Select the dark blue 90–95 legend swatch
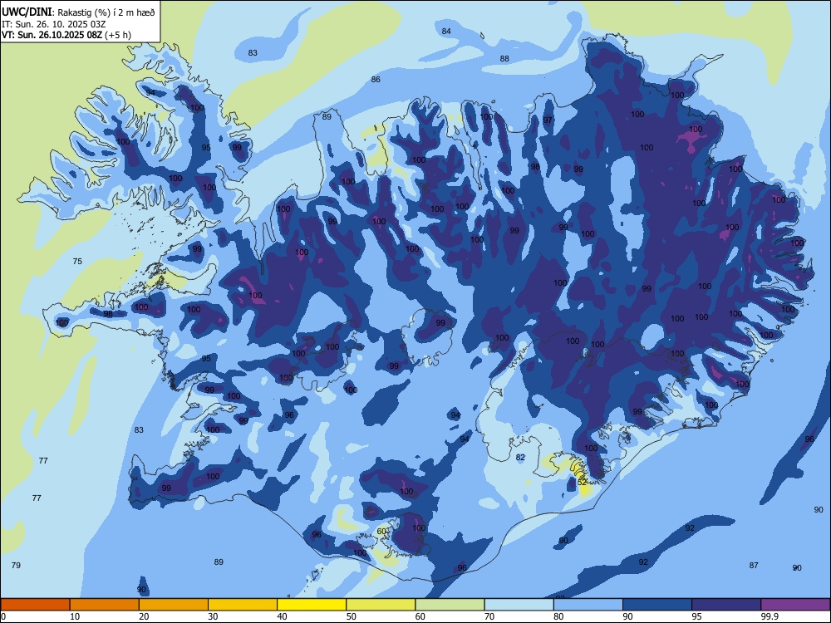 click(x=657, y=605)
